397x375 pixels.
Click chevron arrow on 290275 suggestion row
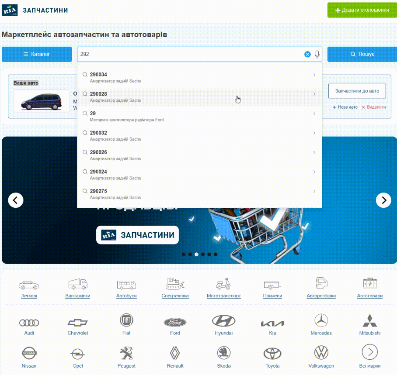click(314, 191)
